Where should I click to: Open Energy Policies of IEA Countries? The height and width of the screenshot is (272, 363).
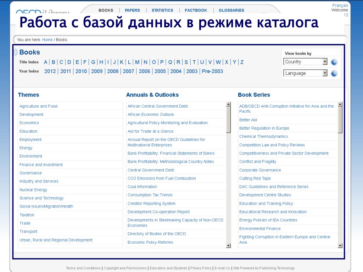pos(268,220)
